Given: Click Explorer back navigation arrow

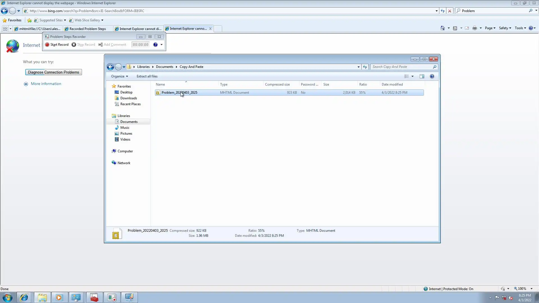Looking at the screenshot, I should (110, 67).
